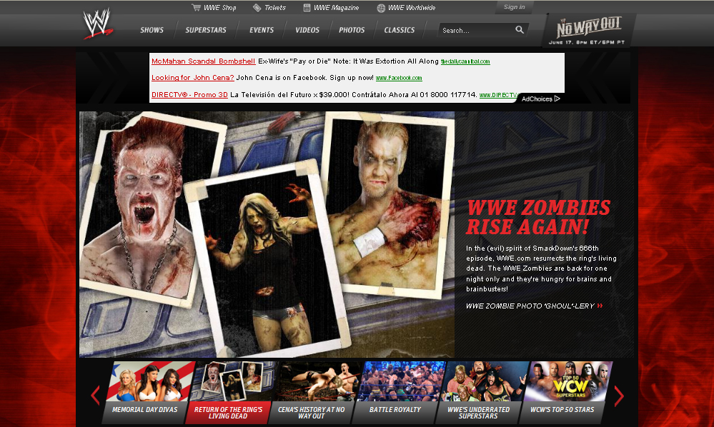Go to previous carousel items with left arrow

click(x=95, y=395)
